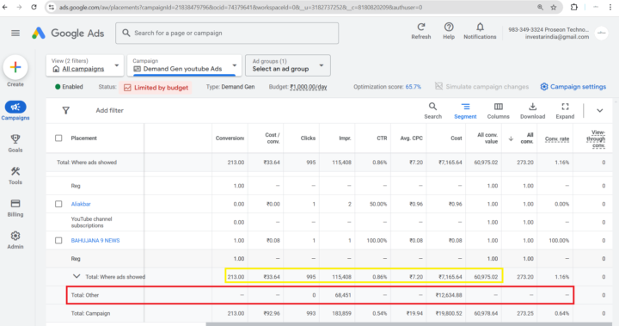Open the main hamburger menu
The height and width of the screenshot is (326, 619).
pos(15,34)
